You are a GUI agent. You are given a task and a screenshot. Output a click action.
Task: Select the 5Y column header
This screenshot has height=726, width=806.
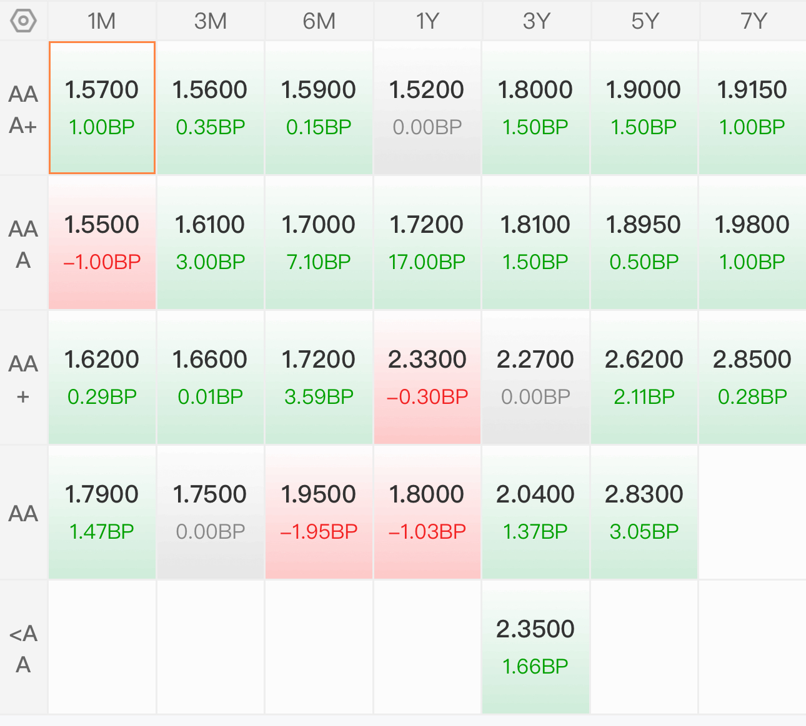[644, 21]
